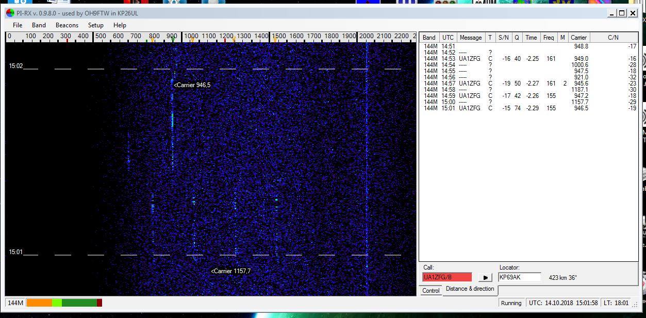Open the Setup menu

click(95, 25)
